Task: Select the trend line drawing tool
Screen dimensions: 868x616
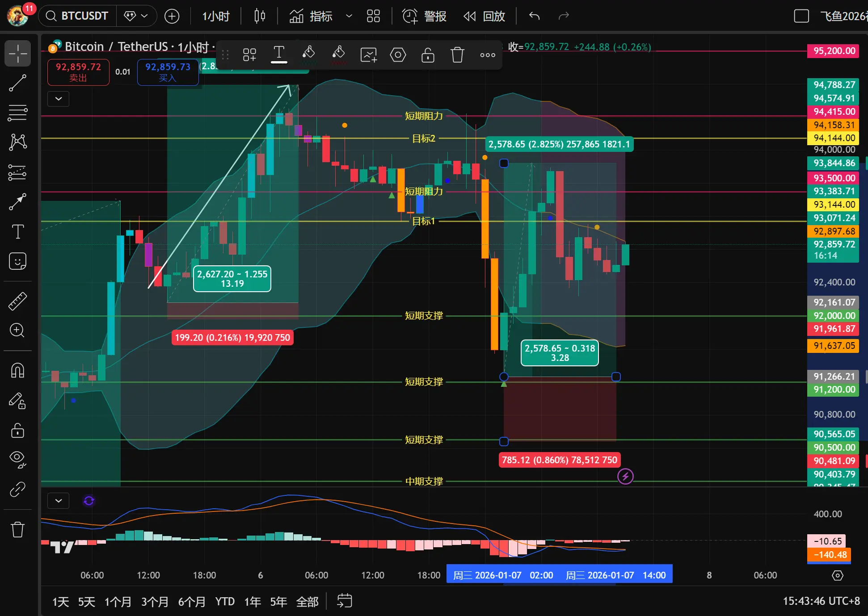Action: (x=17, y=83)
